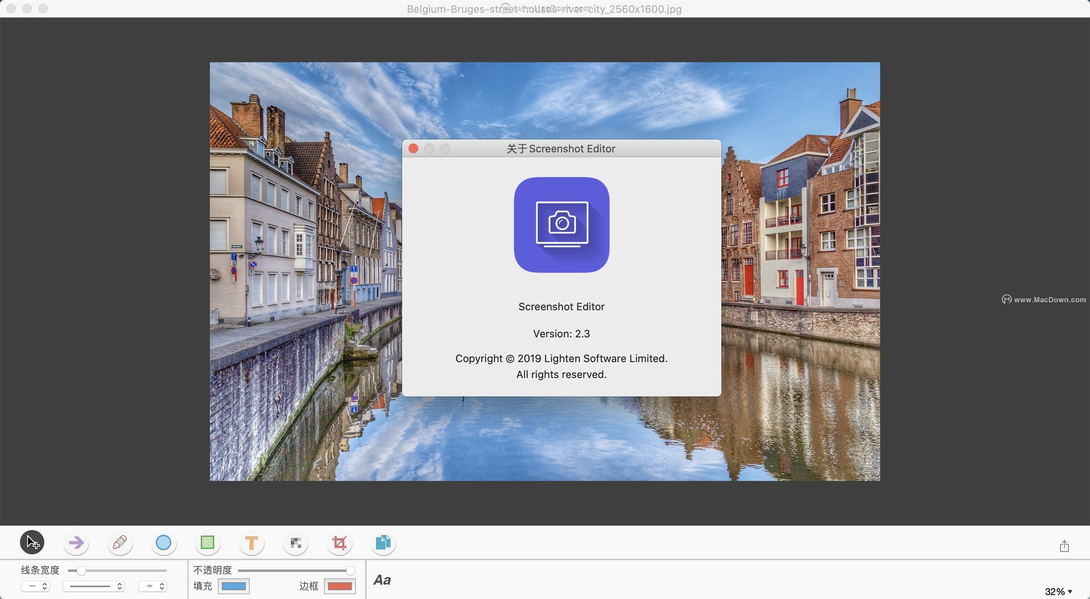This screenshot has width=1090, height=599.
Task: Click the All rights reserved. text
Action: 561,374
